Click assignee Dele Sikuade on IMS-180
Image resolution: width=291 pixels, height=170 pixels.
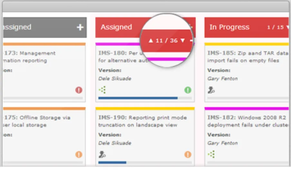click(115, 79)
